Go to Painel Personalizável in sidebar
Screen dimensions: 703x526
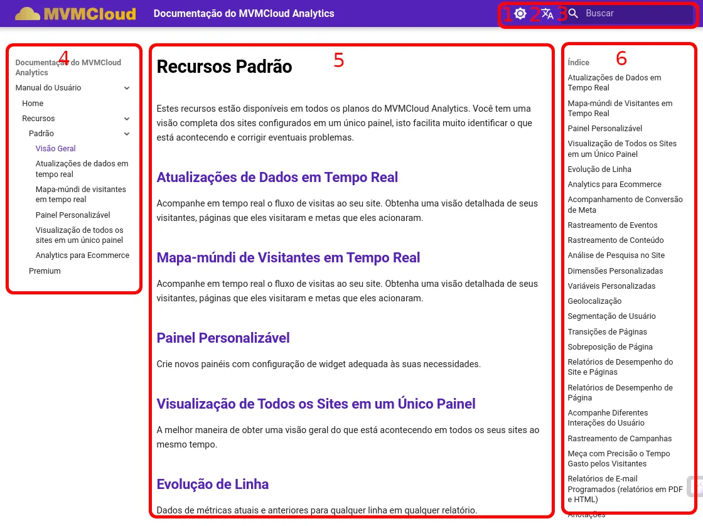click(x=73, y=215)
